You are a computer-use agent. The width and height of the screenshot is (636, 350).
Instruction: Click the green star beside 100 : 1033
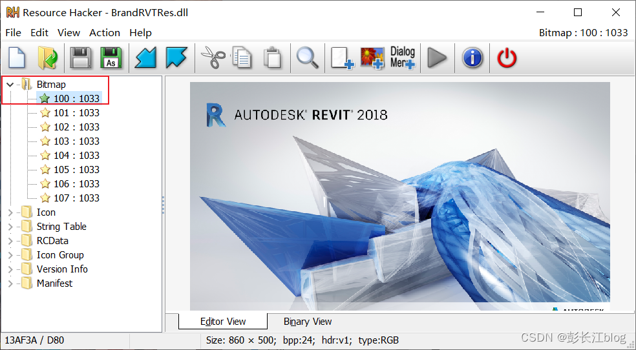pyautogui.click(x=45, y=98)
